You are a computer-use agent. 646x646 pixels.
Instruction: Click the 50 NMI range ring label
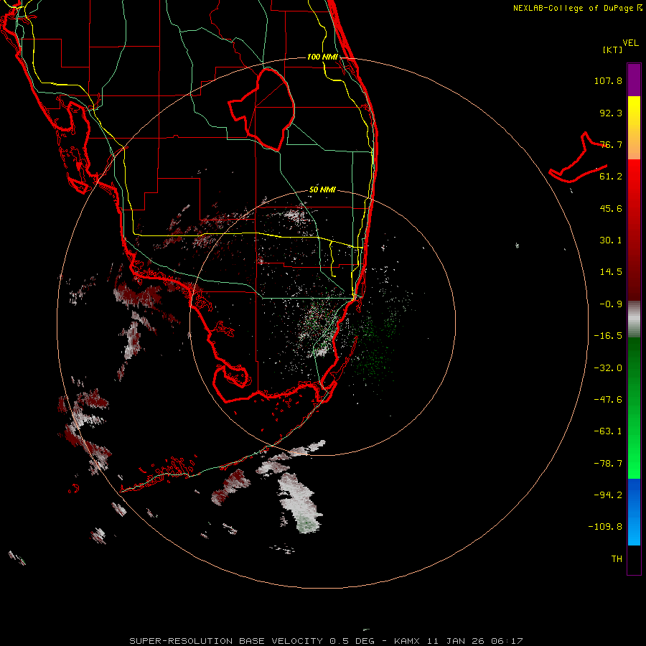(322, 190)
